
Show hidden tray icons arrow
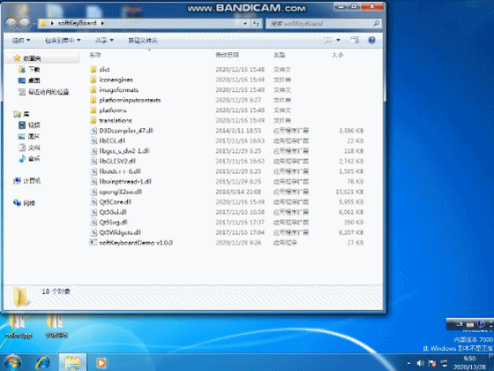pyautogui.click(x=408, y=364)
